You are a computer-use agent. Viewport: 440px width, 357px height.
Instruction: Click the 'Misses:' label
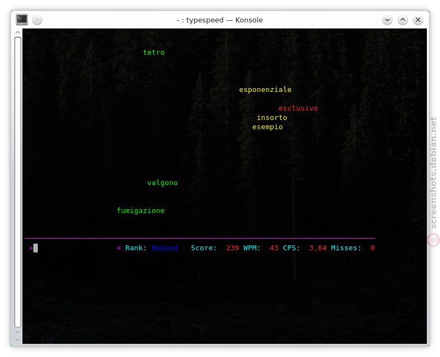coord(346,248)
